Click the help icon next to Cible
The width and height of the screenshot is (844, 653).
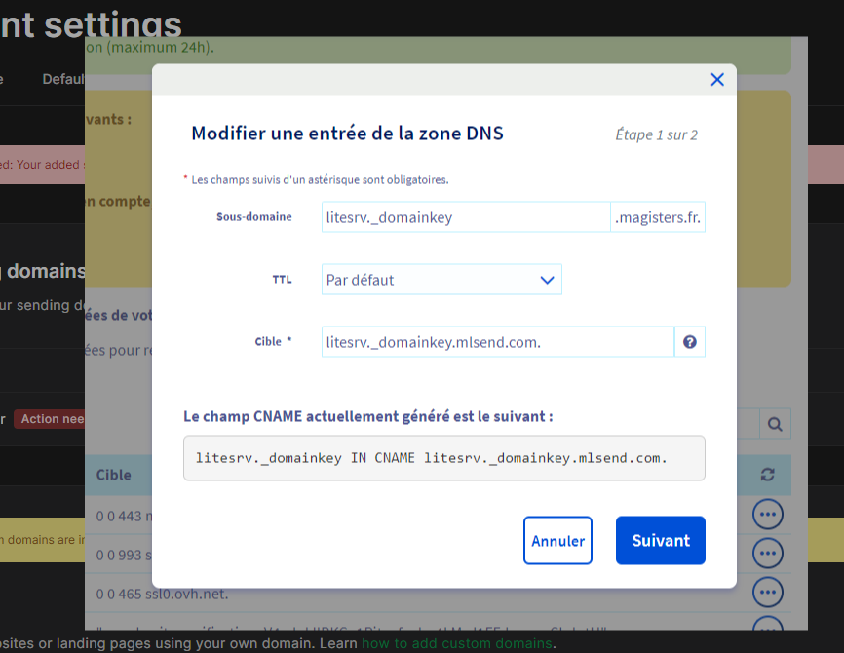[690, 342]
